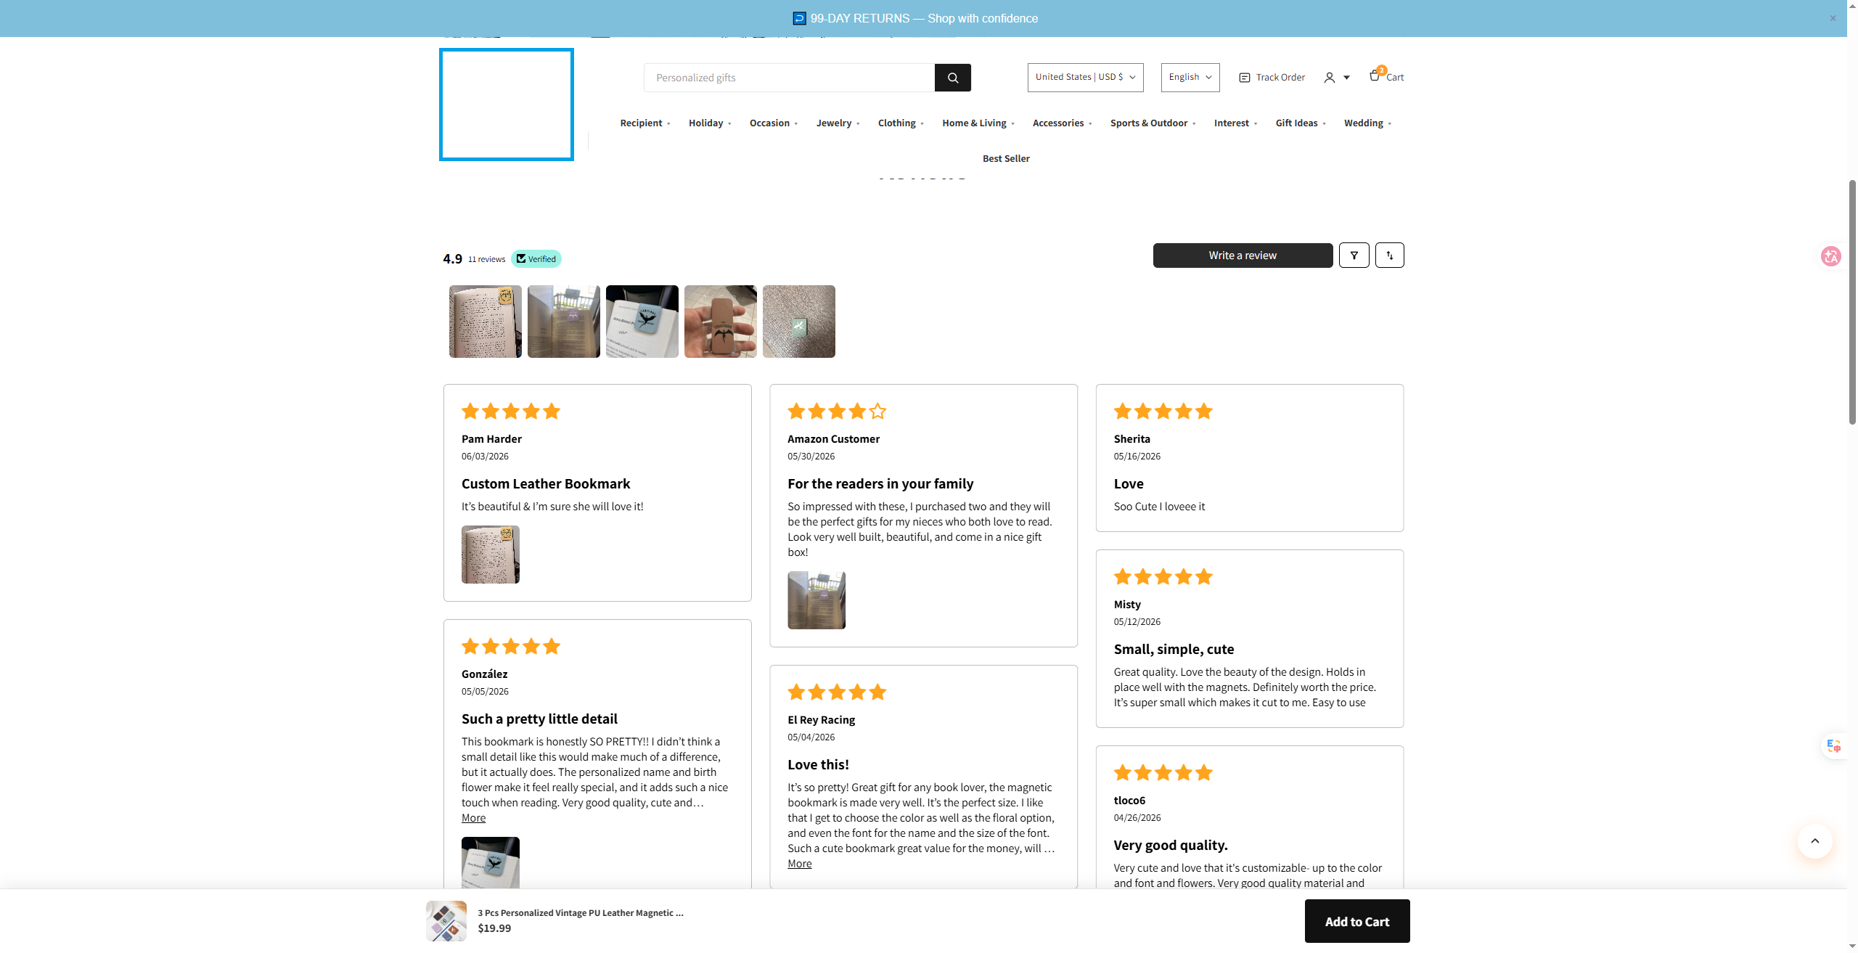Screen dimensions: 1858x953
Task: Click in the Personalized gifts search field
Action: [x=789, y=78]
